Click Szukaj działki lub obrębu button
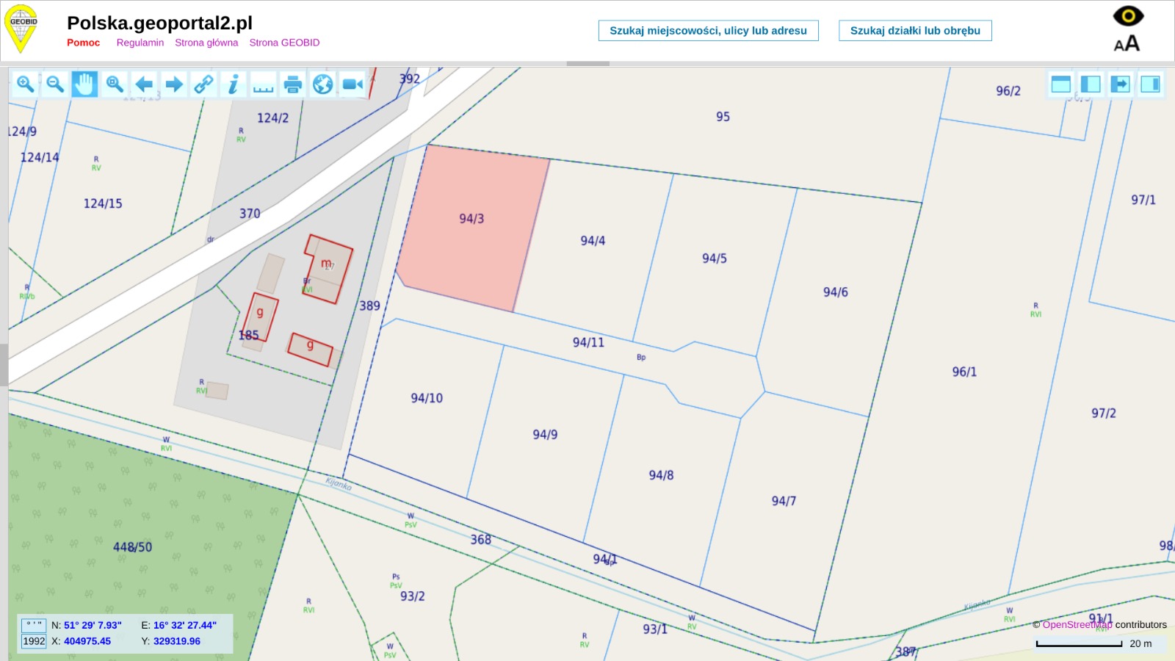1175x661 pixels. [x=915, y=31]
